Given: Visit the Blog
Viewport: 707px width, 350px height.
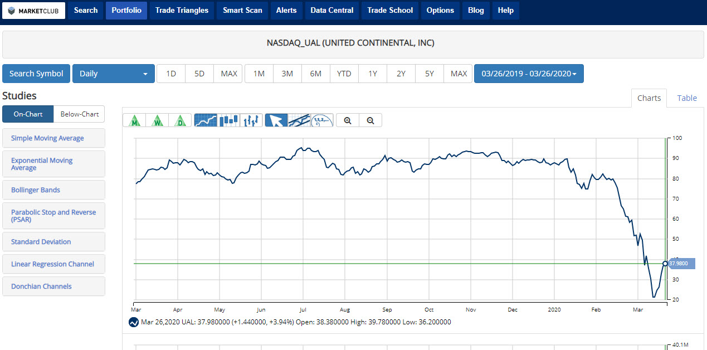Looking at the screenshot, I should pos(476,11).
